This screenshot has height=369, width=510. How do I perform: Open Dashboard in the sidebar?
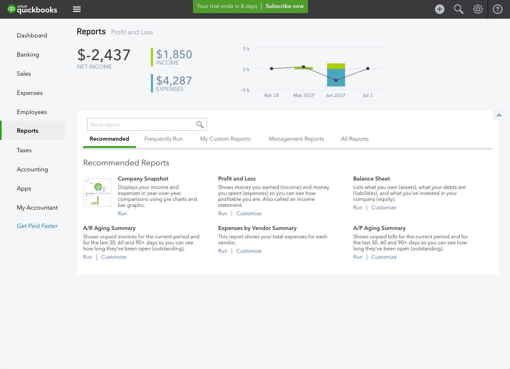[x=32, y=35]
